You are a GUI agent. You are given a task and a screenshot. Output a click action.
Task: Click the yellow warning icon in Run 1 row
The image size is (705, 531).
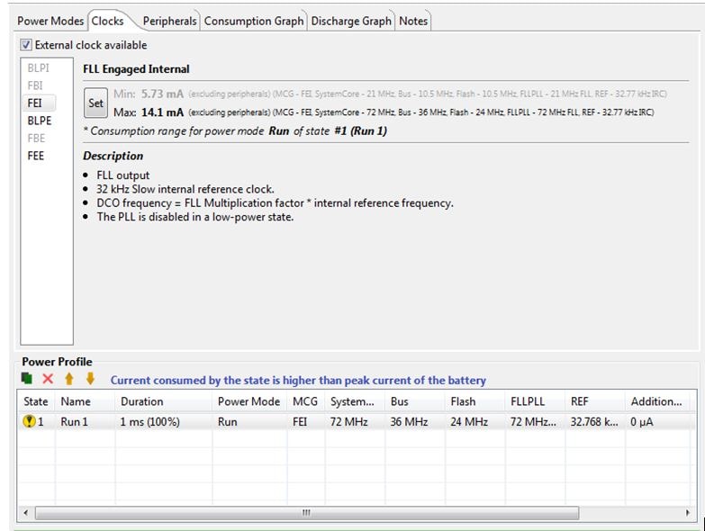pyautogui.click(x=30, y=421)
